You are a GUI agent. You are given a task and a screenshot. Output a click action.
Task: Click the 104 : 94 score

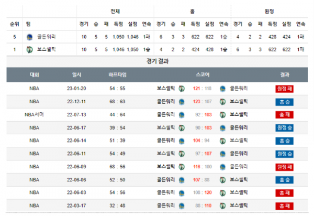coord(201,141)
